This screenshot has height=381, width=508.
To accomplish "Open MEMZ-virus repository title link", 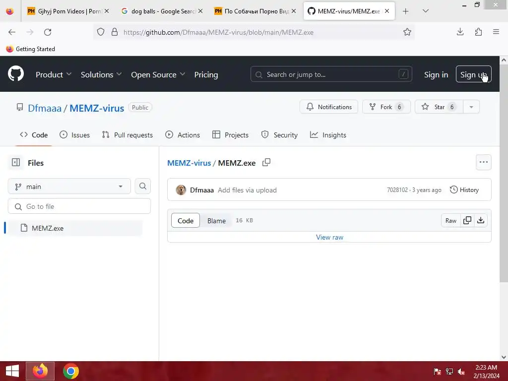I will (x=97, y=108).
